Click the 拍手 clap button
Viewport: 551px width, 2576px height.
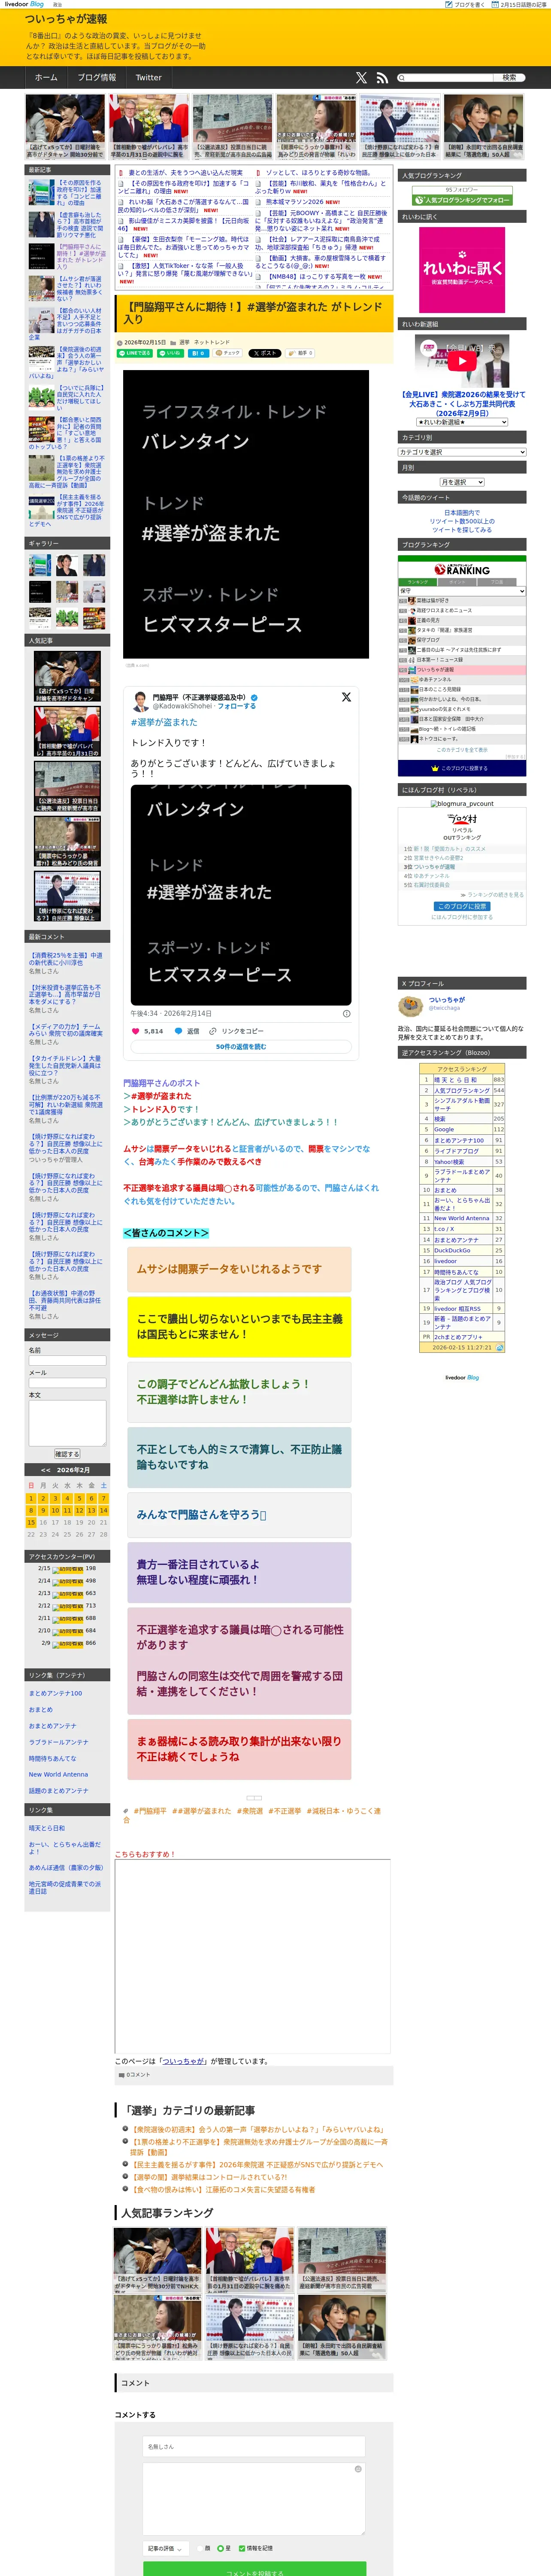click(x=301, y=353)
